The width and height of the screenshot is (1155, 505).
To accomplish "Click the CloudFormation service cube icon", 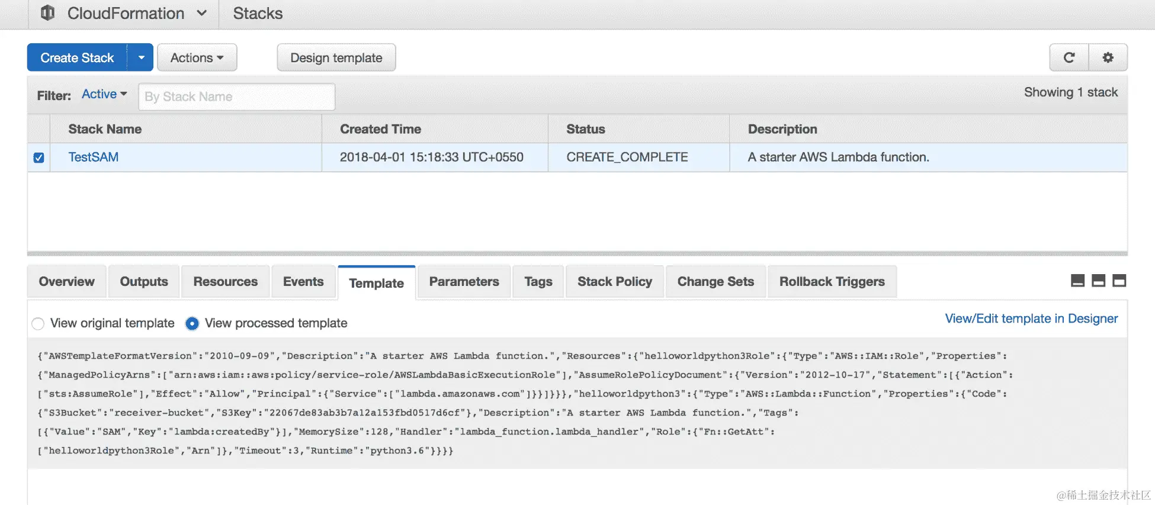I will 47,13.
